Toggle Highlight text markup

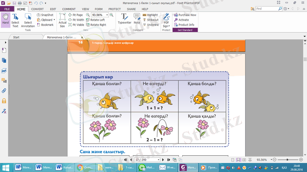(150, 15)
